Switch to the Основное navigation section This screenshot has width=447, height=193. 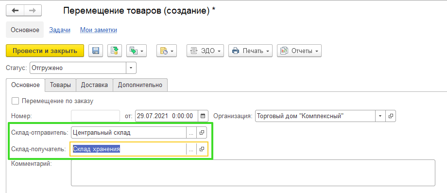[x=25, y=30]
